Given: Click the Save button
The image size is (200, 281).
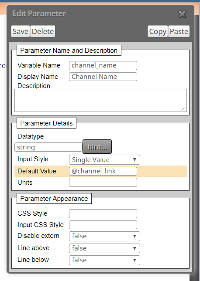Looking at the screenshot, I should [x=20, y=31].
